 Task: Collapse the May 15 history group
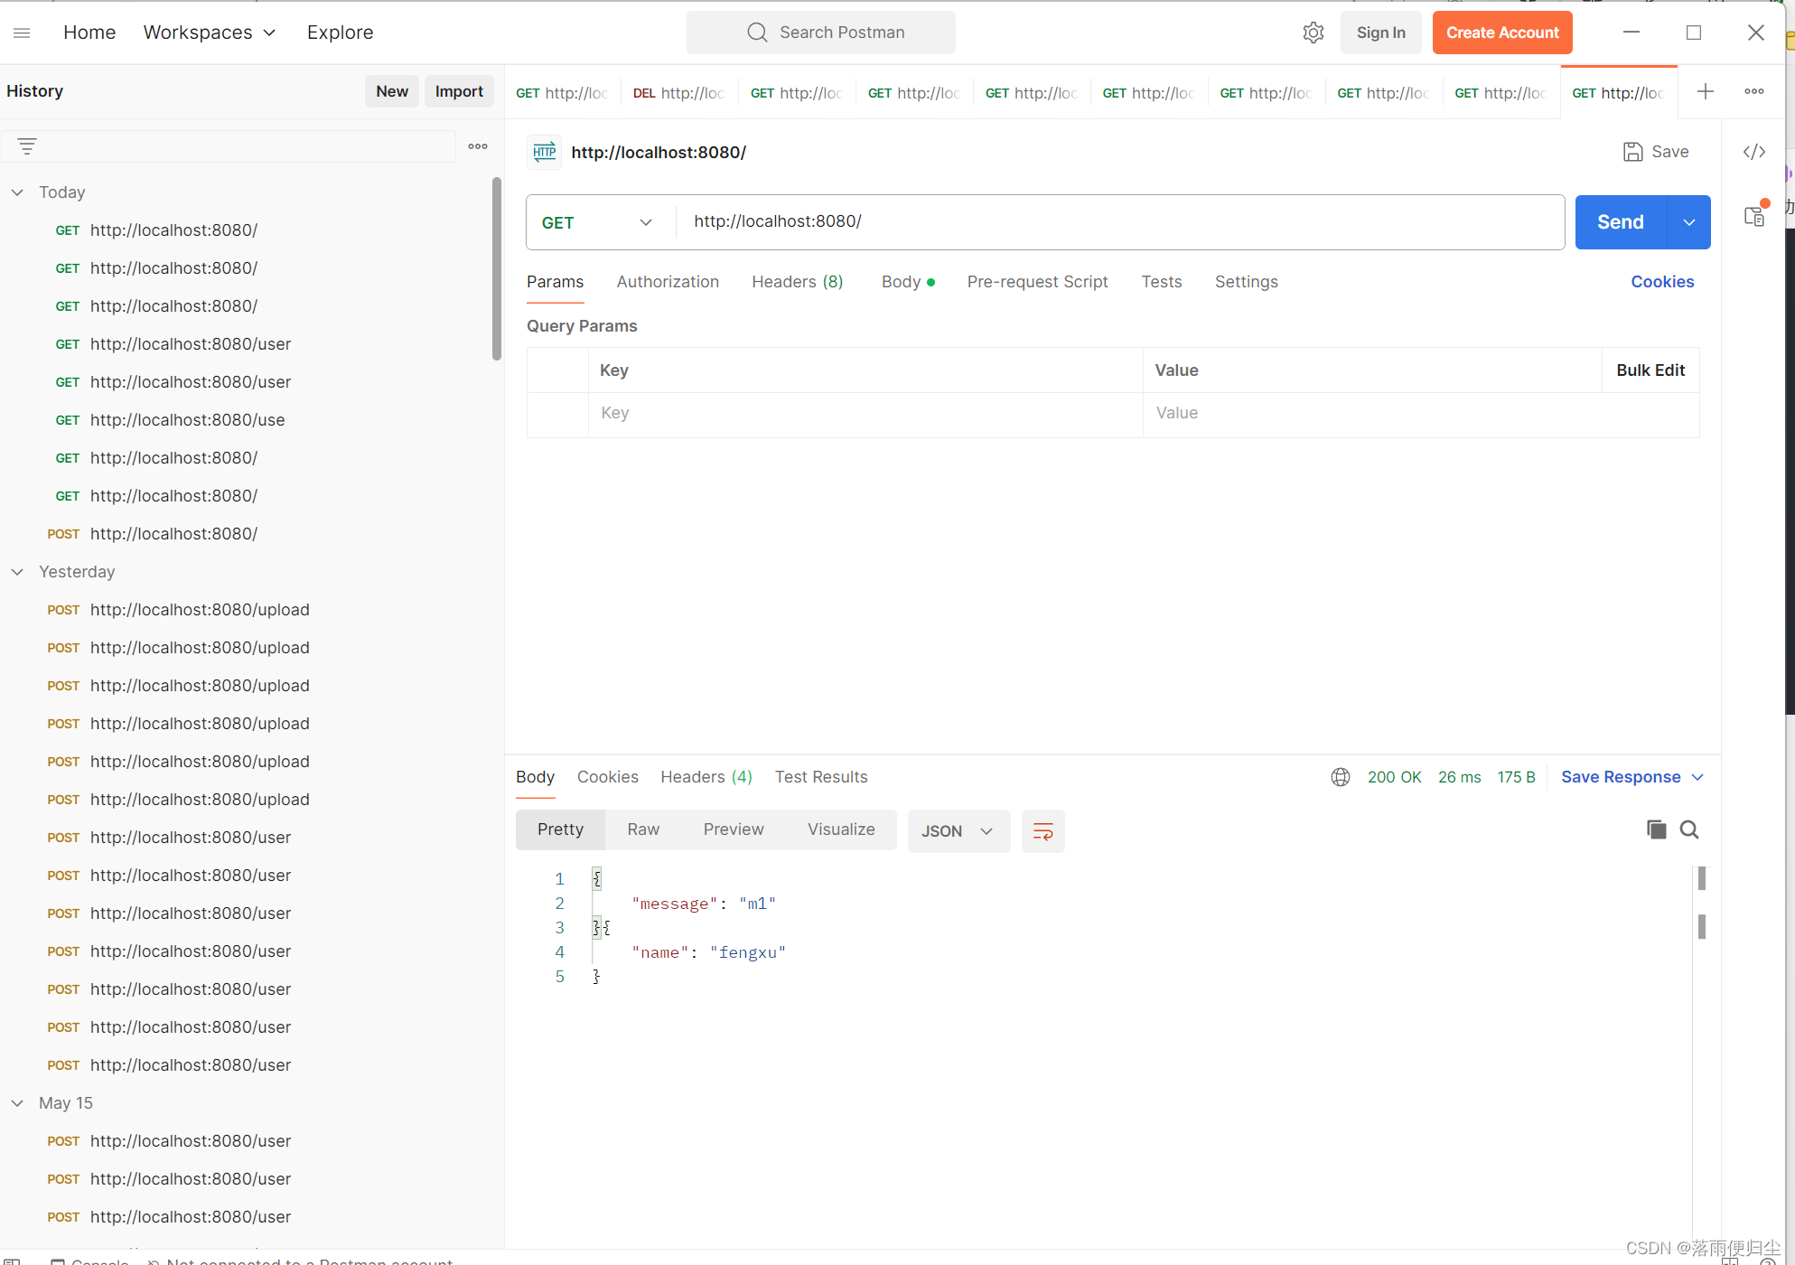click(x=17, y=1103)
